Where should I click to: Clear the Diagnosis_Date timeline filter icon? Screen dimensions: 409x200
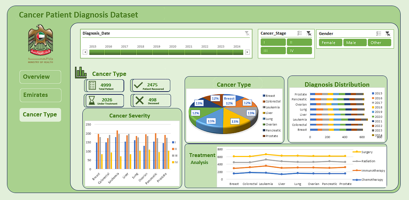[x=247, y=33]
